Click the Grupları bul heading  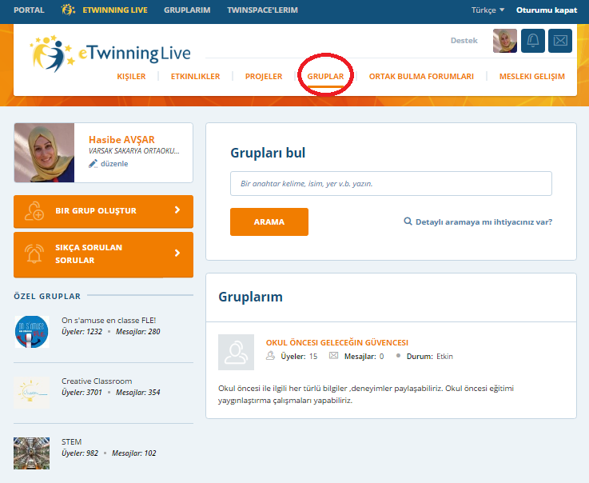coord(268,153)
